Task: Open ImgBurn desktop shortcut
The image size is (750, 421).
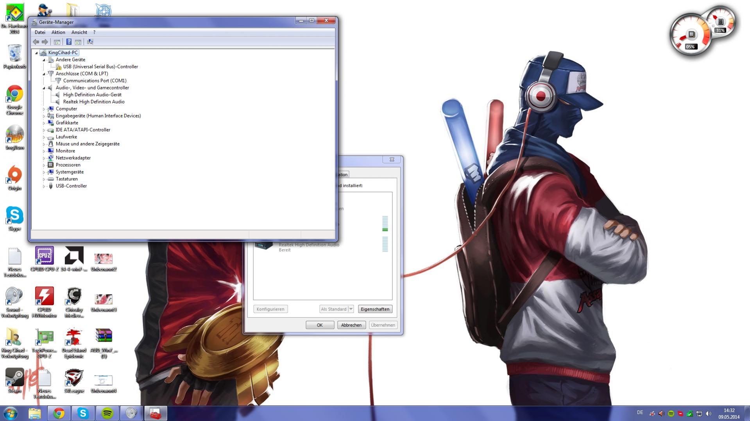Action: 14,137
